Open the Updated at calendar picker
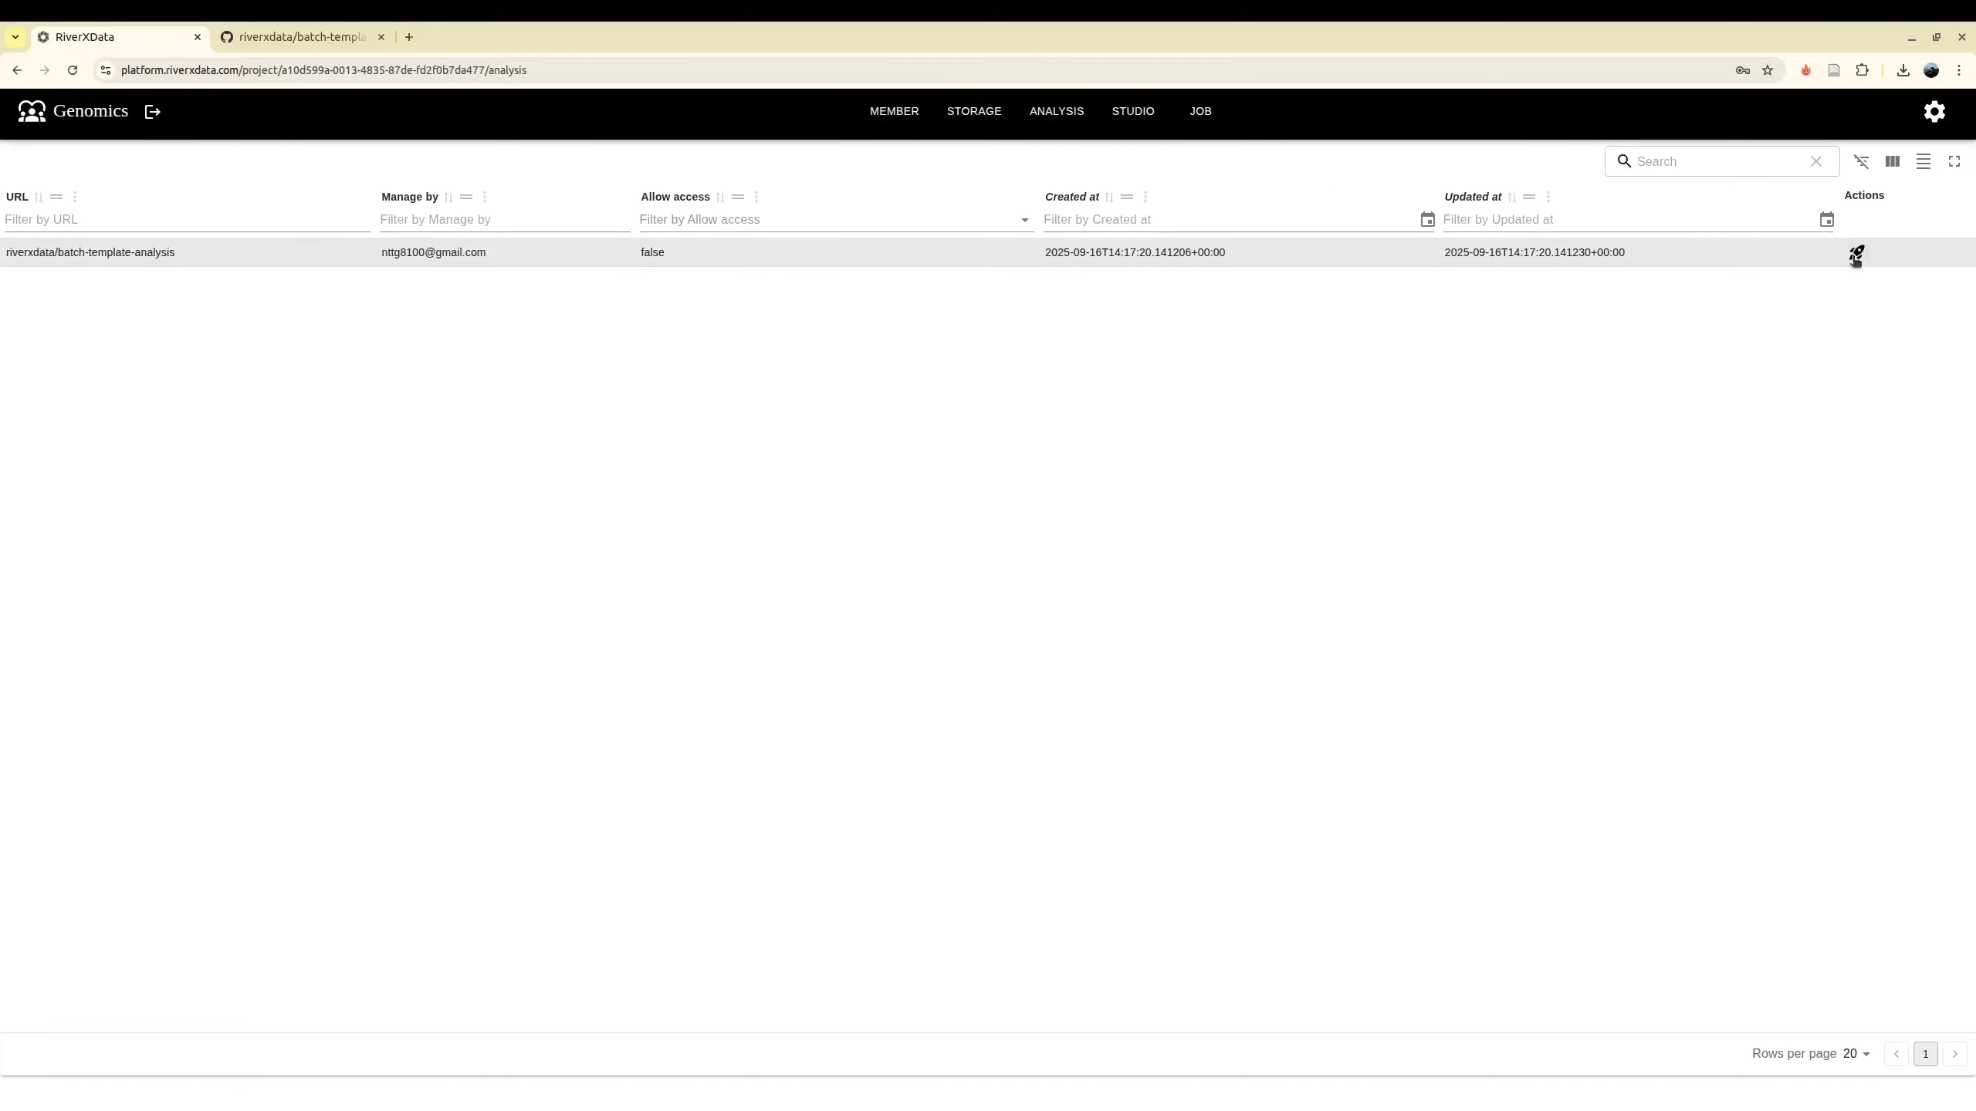 pyautogui.click(x=1826, y=220)
